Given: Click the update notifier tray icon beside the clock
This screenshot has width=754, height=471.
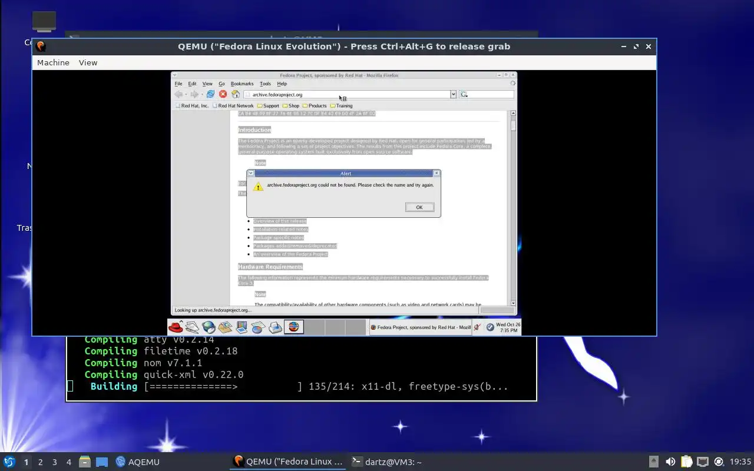Looking at the screenshot, I should pos(719,462).
